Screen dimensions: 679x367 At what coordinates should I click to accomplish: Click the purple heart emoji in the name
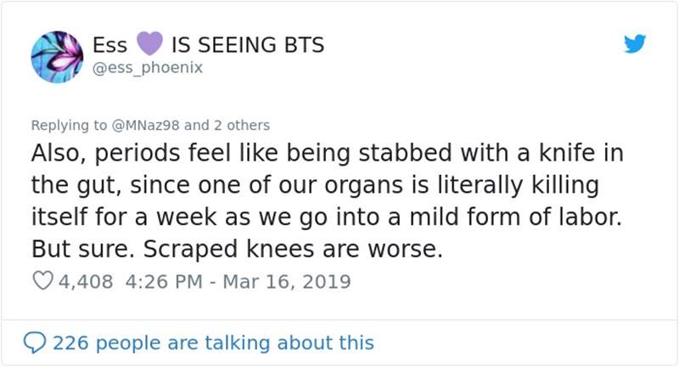(x=149, y=44)
